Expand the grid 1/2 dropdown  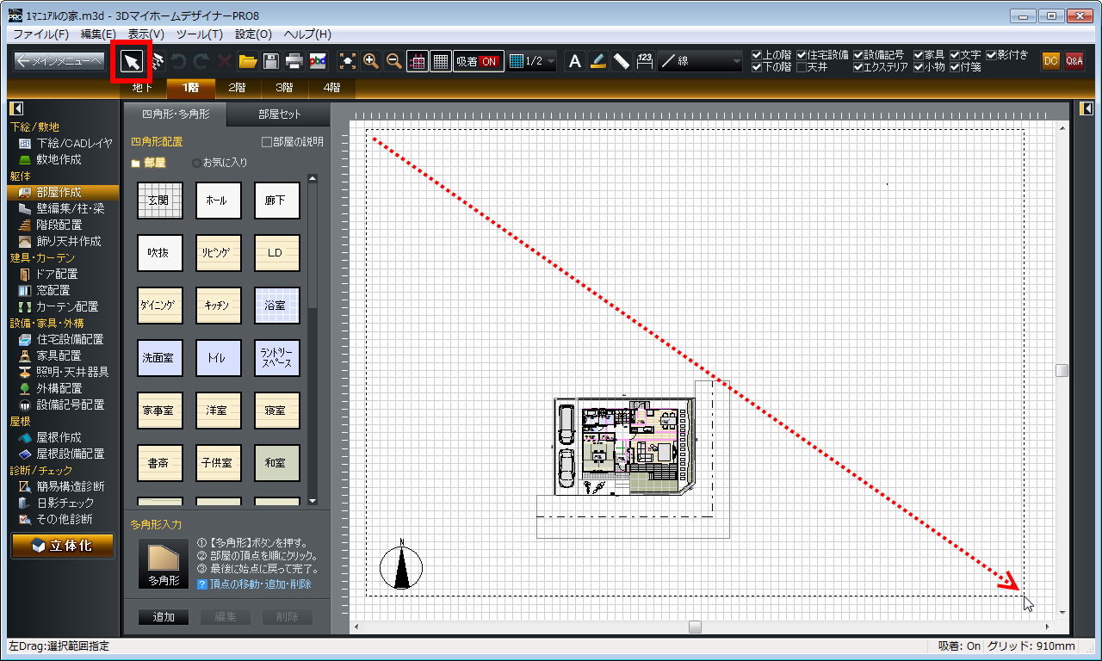click(x=532, y=61)
